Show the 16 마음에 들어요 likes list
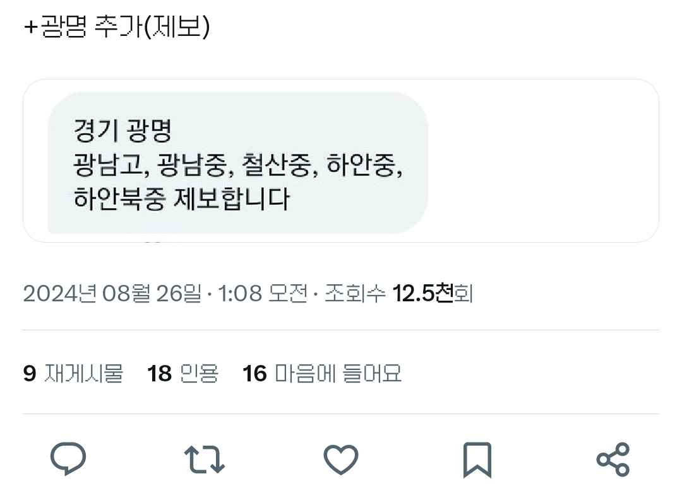The image size is (682, 486). point(322,374)
